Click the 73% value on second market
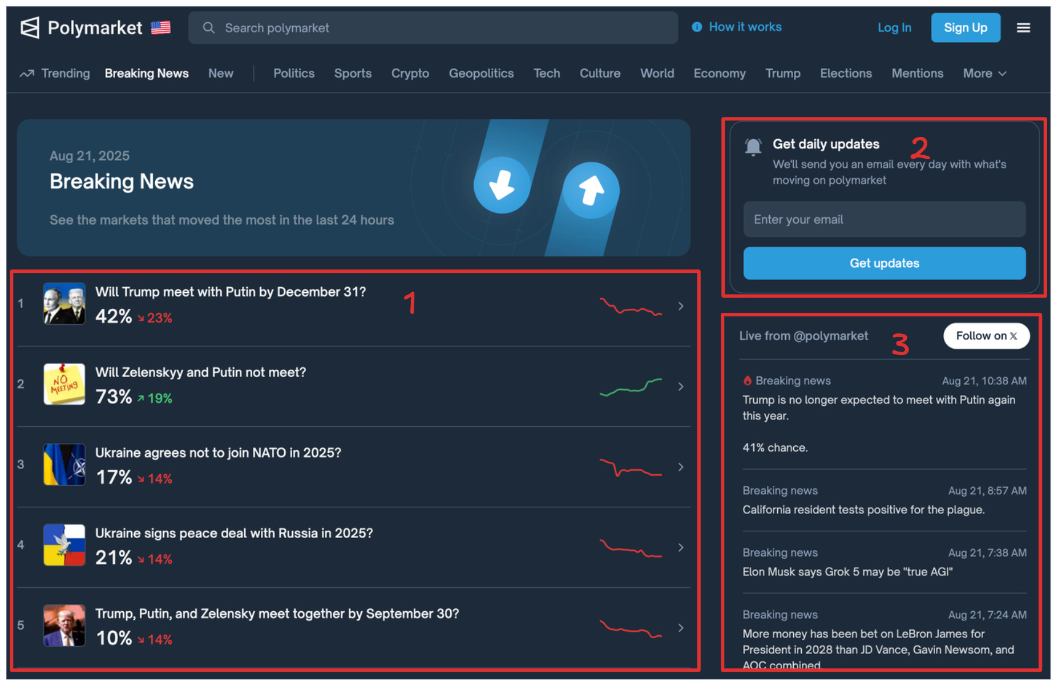 pyautogui.click(x=114, y=397)
